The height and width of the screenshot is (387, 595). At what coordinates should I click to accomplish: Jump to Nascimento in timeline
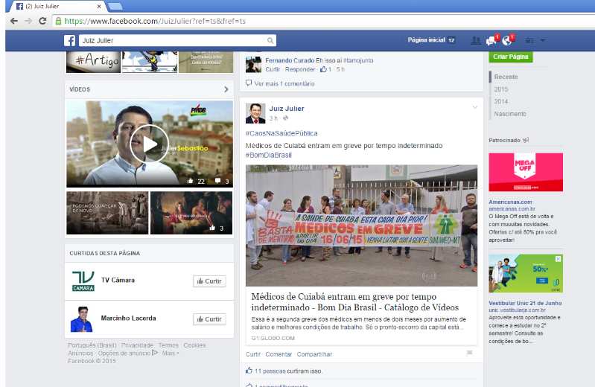click(x=510, y=114)
